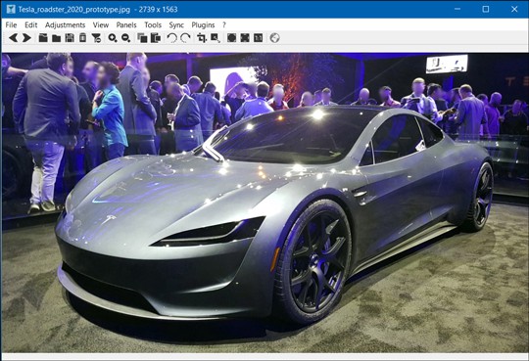
Task: Close the image viewer window
Action: coord(514,9)
